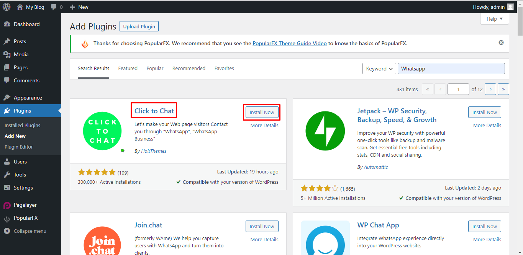Screen dimensions: 523x255
Task: Click the Comments sidebar icon
Action: [x=7, y=80]
